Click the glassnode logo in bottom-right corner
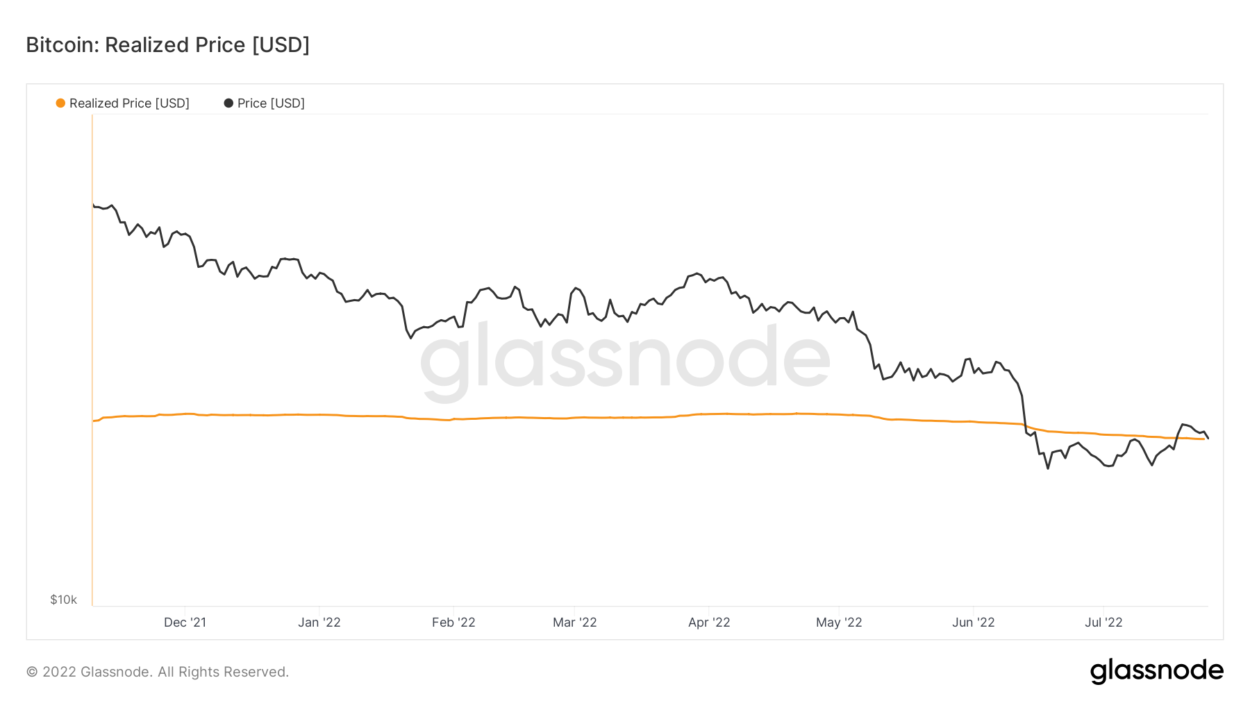 [x=1156, y=671]
